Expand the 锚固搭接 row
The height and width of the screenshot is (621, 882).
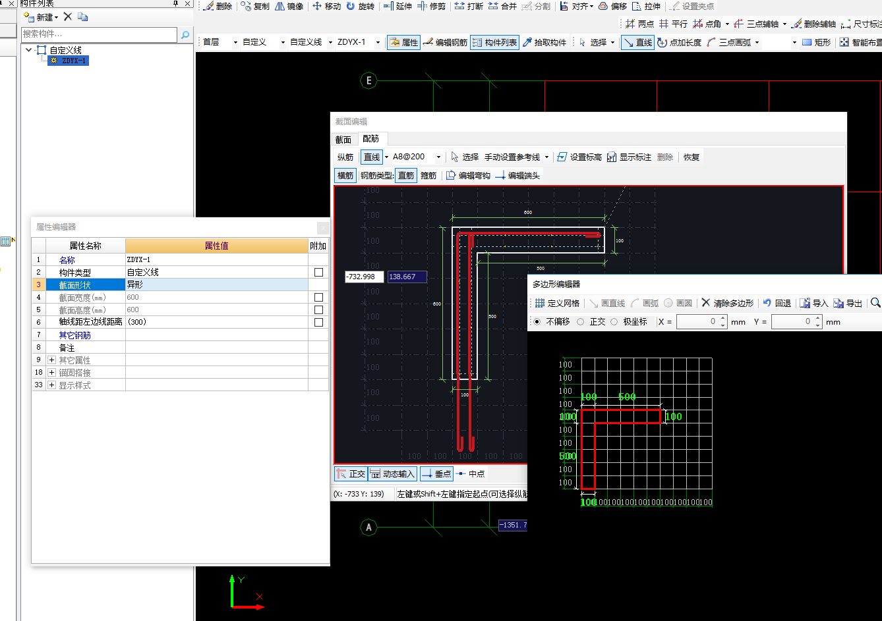click(52, 372)
